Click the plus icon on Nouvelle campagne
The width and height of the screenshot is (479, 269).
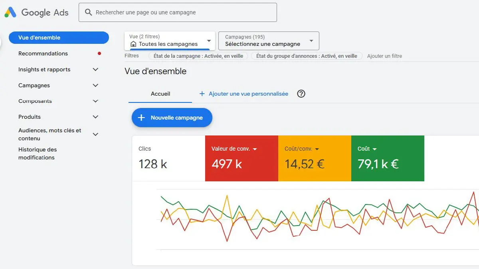(x=141, y=118)
